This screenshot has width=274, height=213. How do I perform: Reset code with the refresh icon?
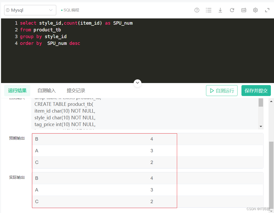pos(232,10)
